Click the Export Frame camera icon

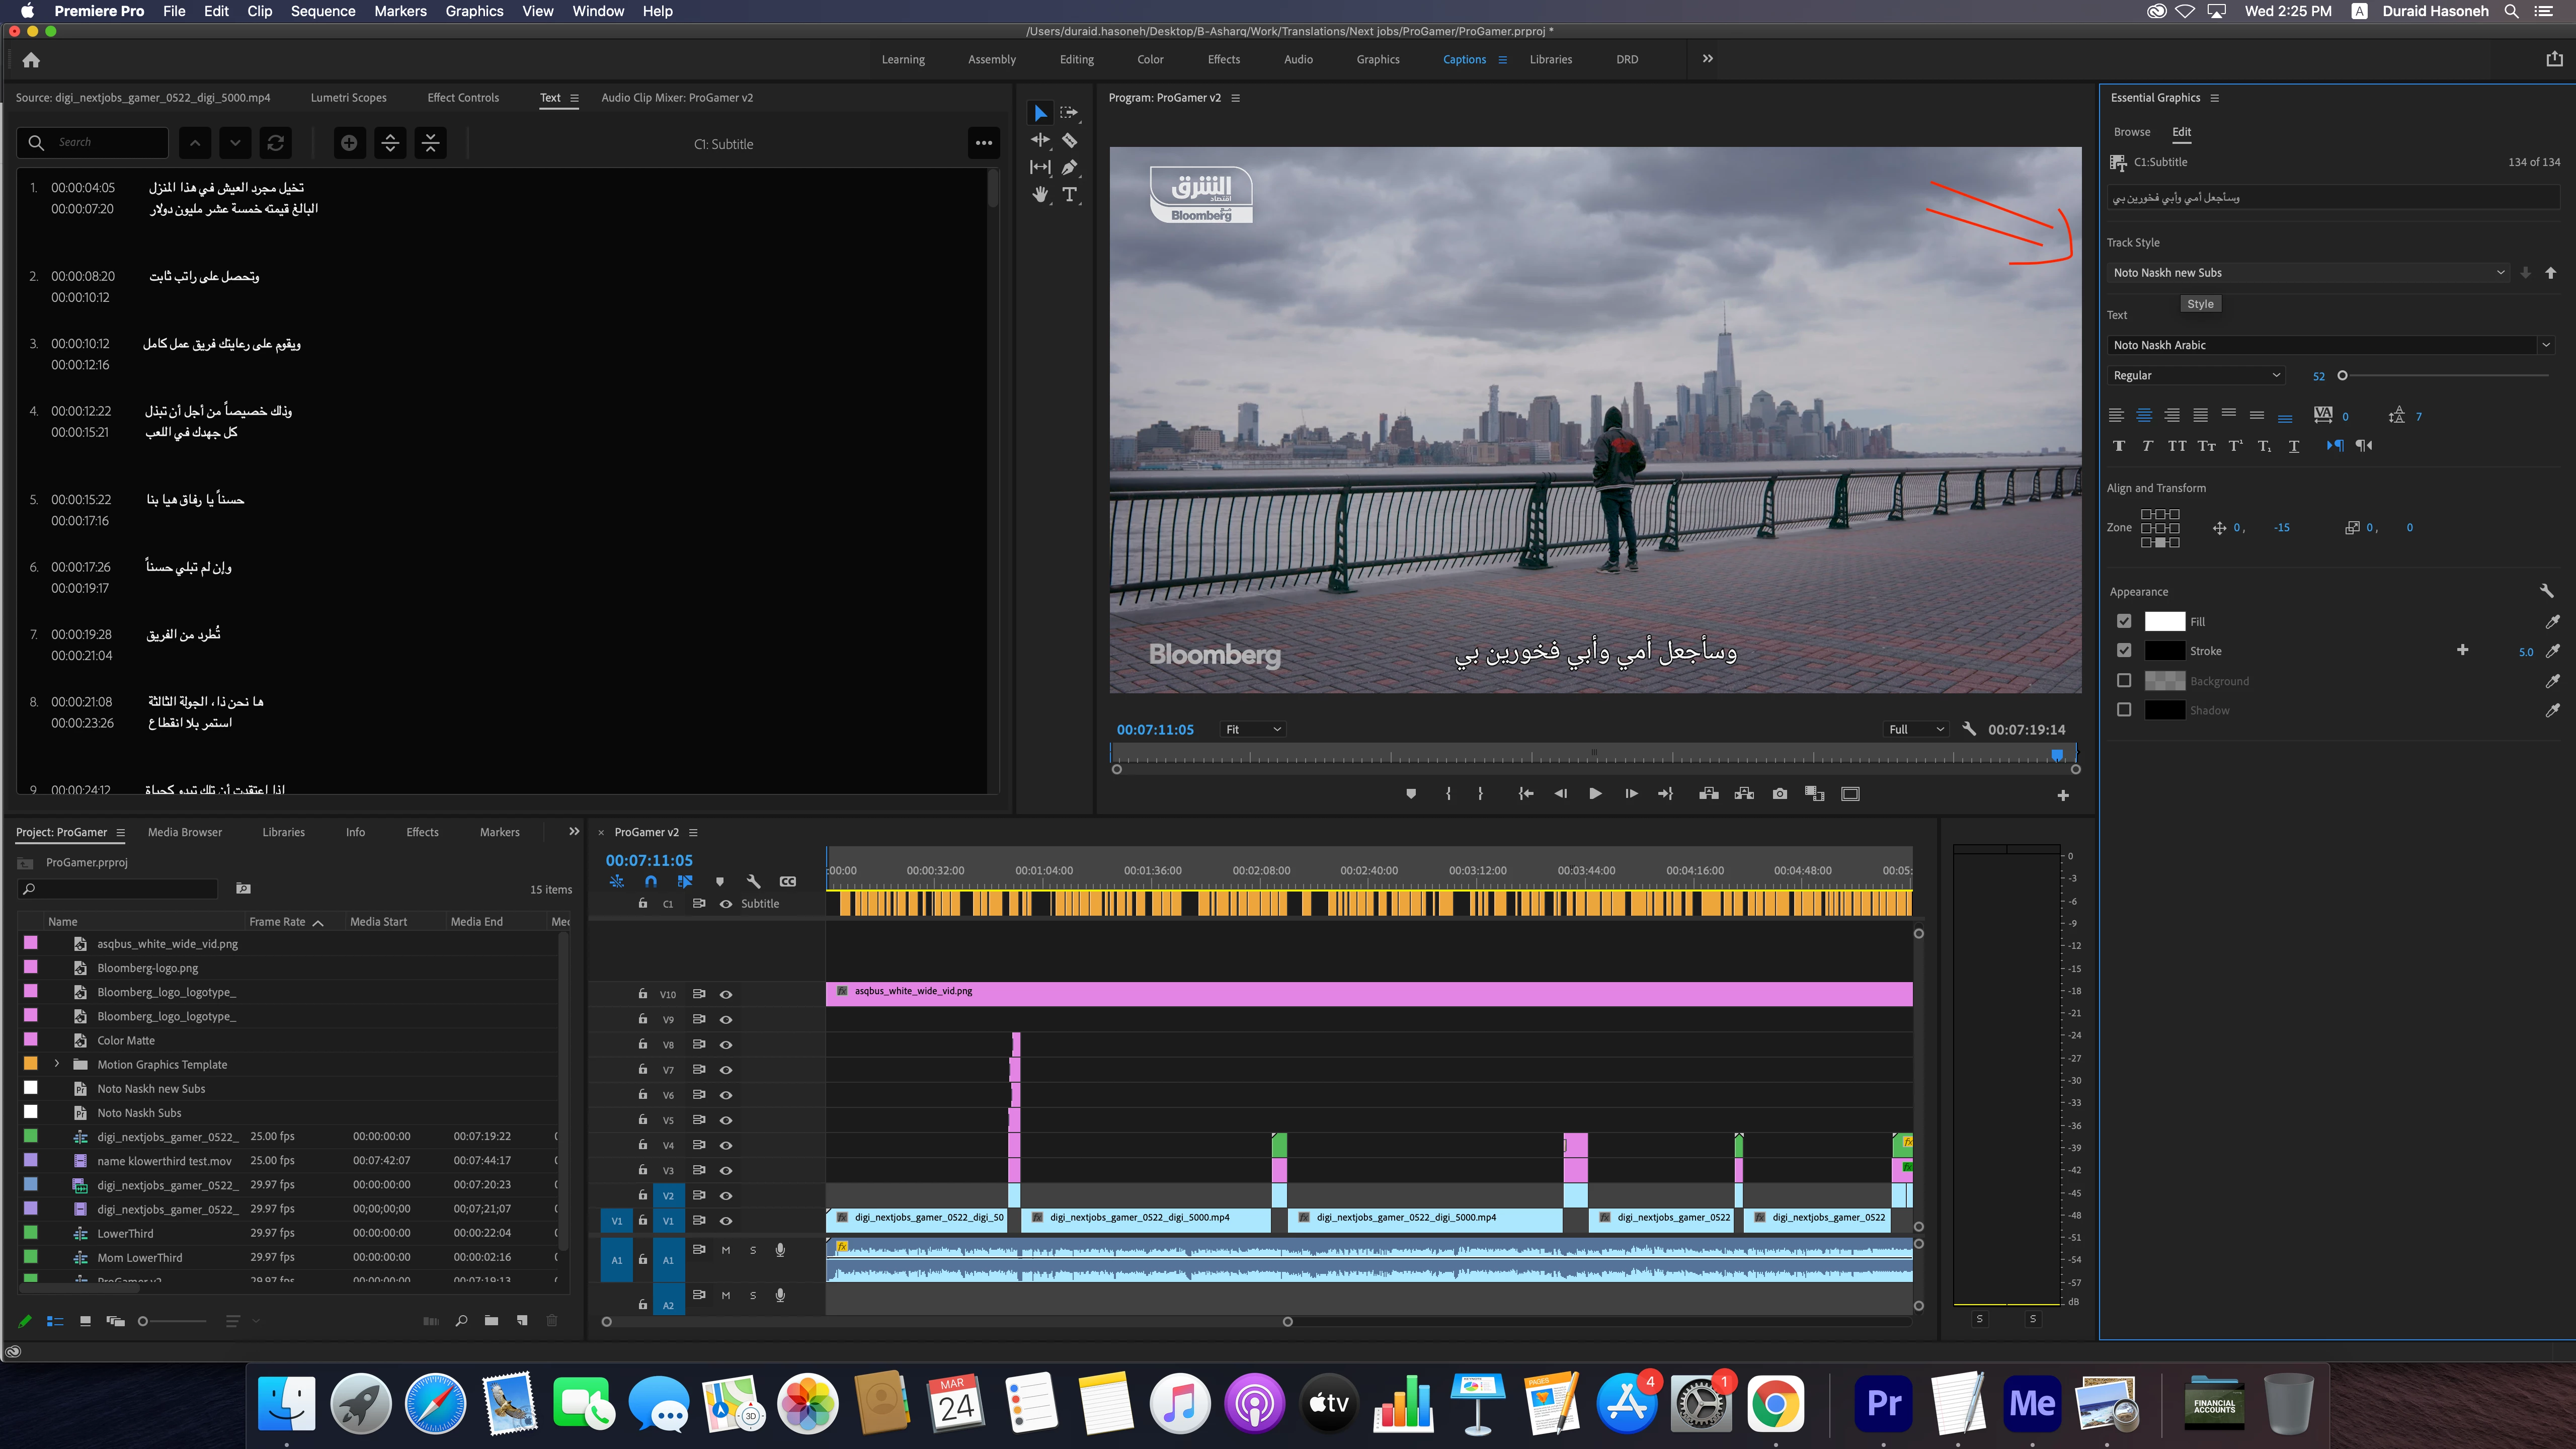1779,794
